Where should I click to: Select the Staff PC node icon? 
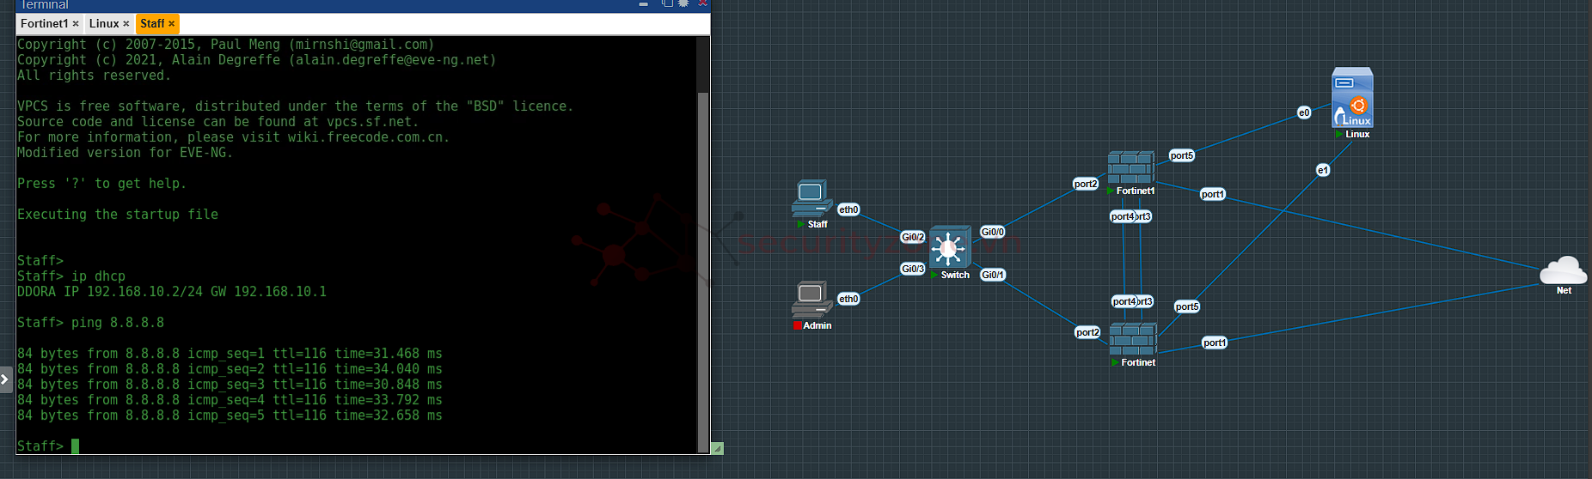811,198
